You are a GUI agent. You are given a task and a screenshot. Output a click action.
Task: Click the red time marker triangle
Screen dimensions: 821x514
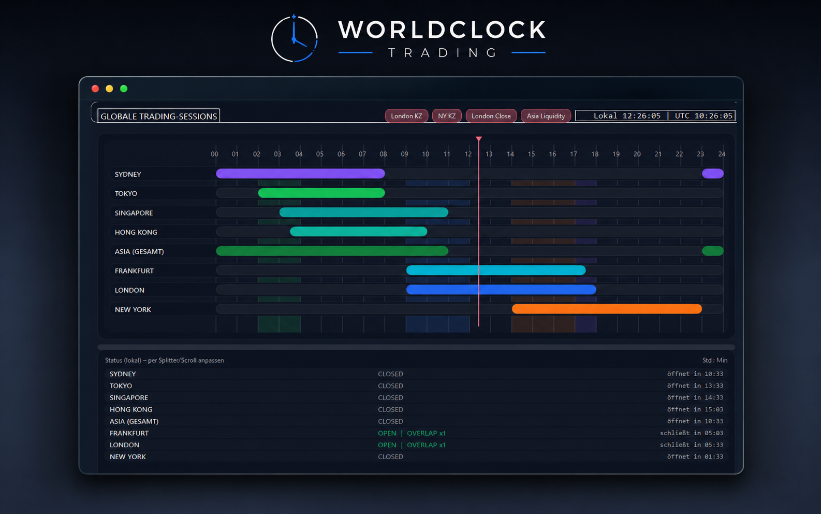[479, 139]
